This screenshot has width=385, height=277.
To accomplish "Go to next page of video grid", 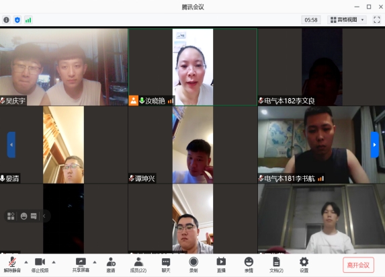I will (x=374, y=145).
